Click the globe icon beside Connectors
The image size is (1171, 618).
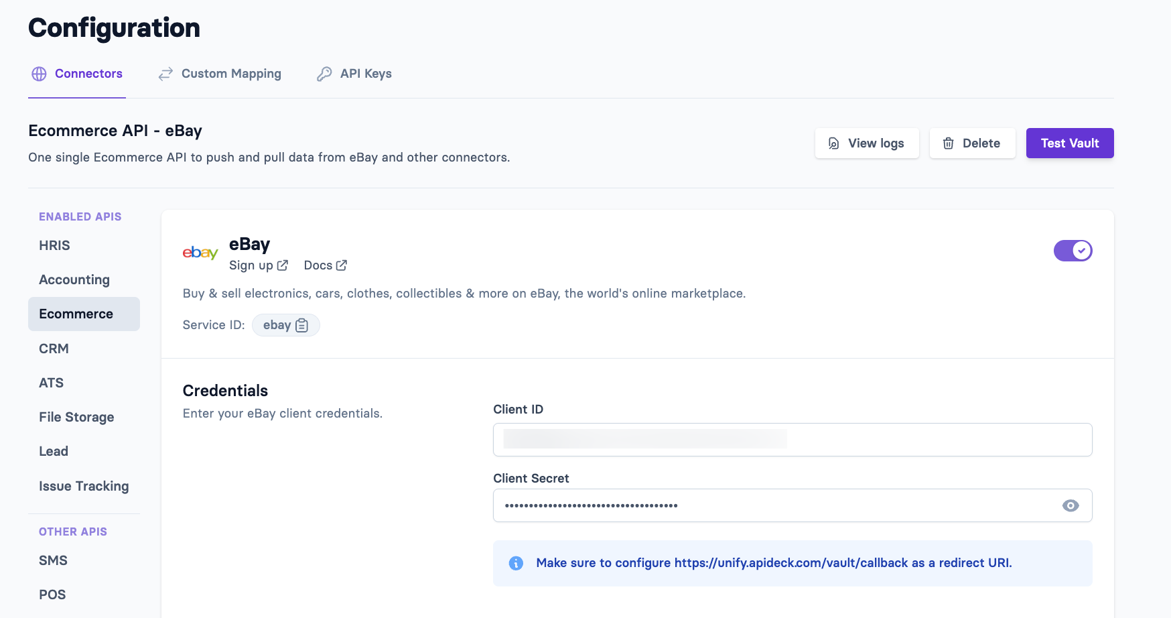pyautogui.click(x=40, y=74)
